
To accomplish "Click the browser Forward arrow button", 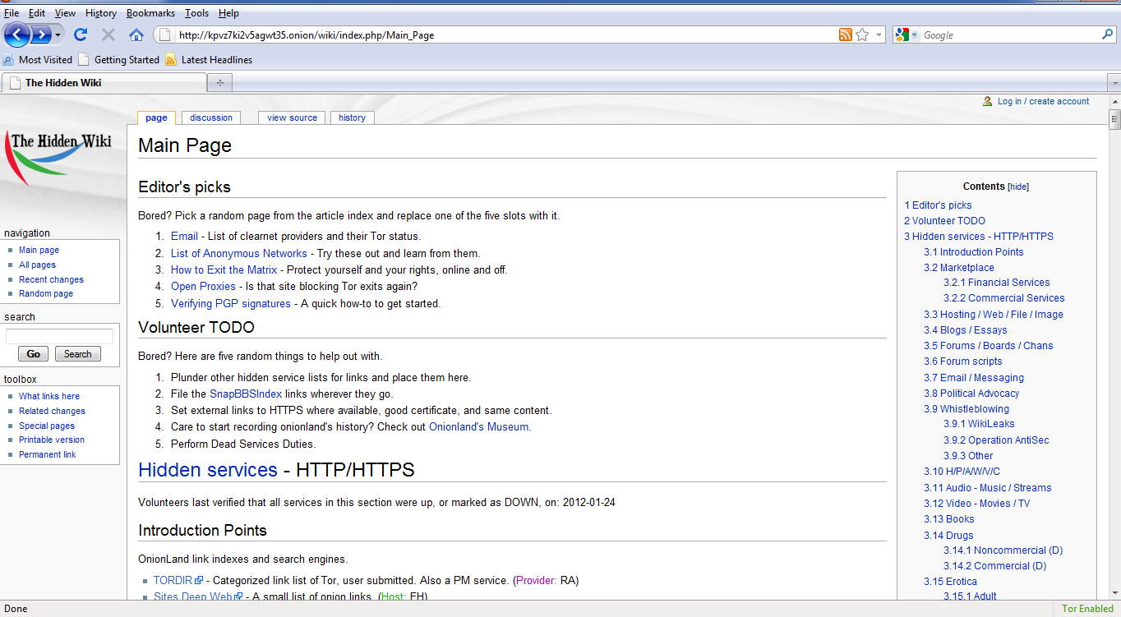I will (x=41, y=35).
